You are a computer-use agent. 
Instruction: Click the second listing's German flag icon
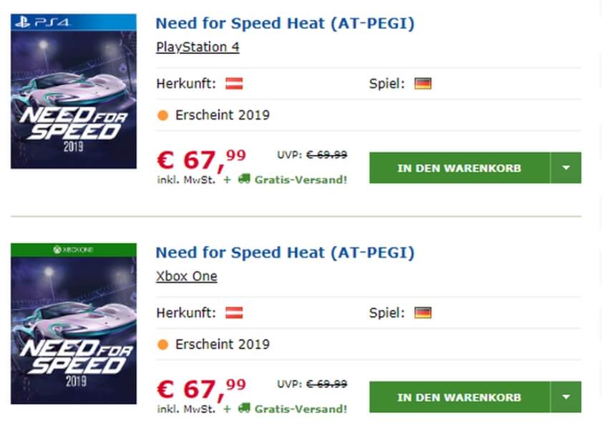(424, 312)
